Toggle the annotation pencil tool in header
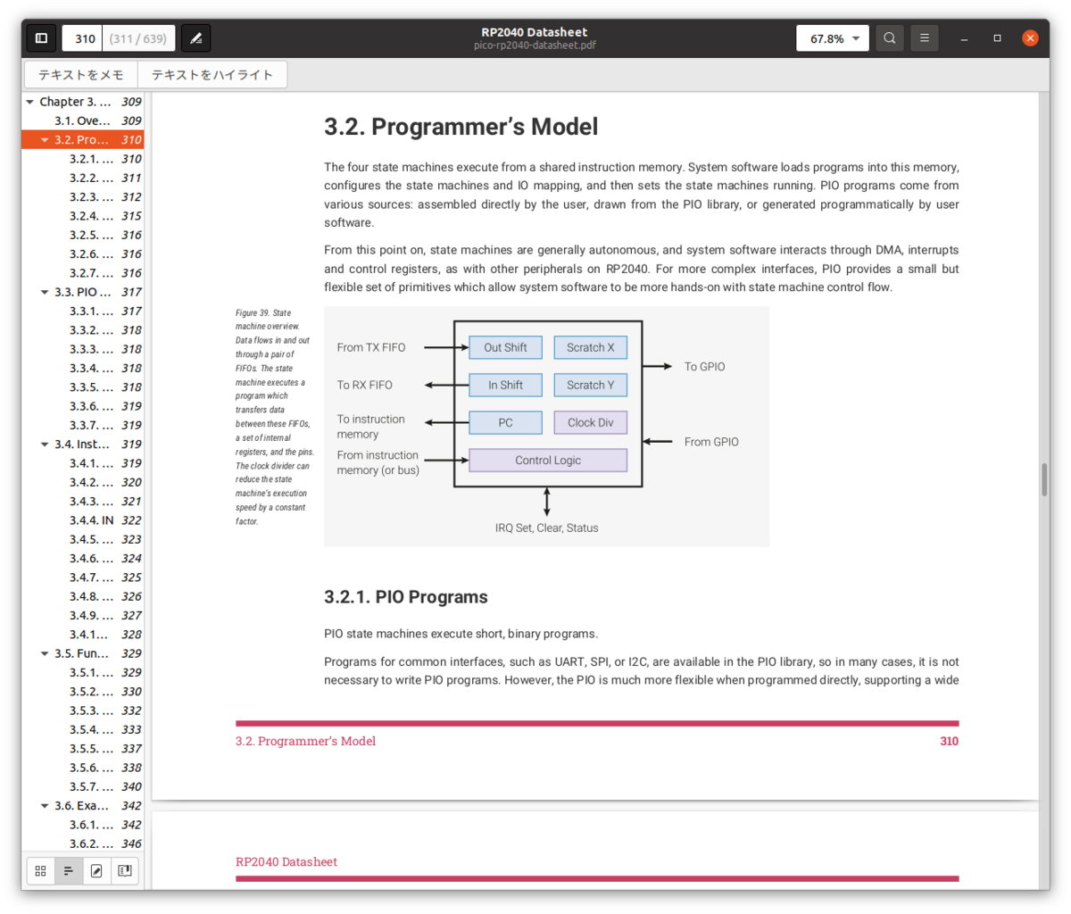Screen dimensions: 1071x914 196,38
